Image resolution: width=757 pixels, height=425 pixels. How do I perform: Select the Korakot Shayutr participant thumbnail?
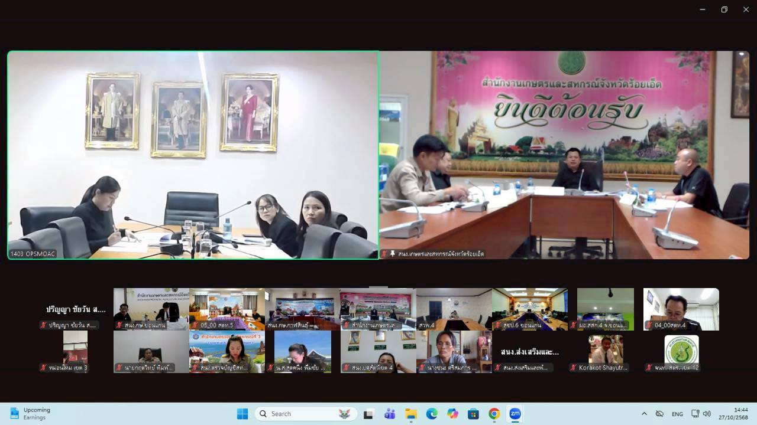pyautogui.click(x=605, y=353)
